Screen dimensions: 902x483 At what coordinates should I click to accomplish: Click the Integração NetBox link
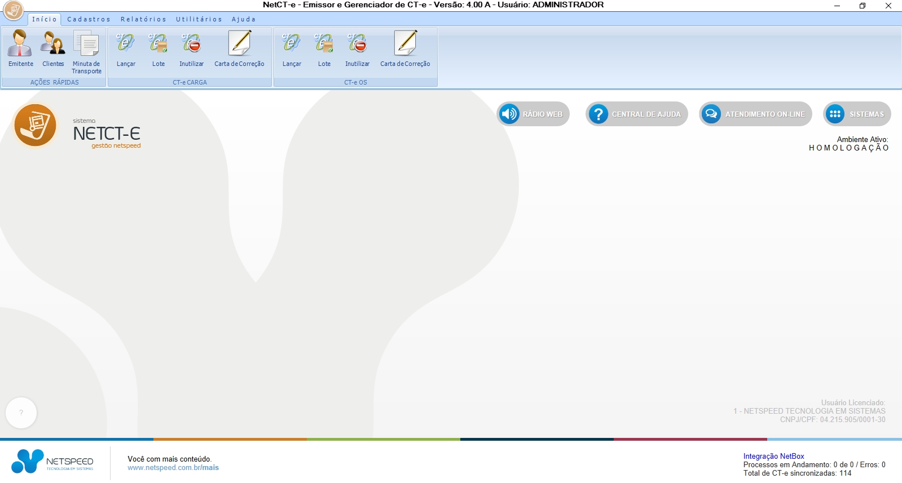pos(773,457)
